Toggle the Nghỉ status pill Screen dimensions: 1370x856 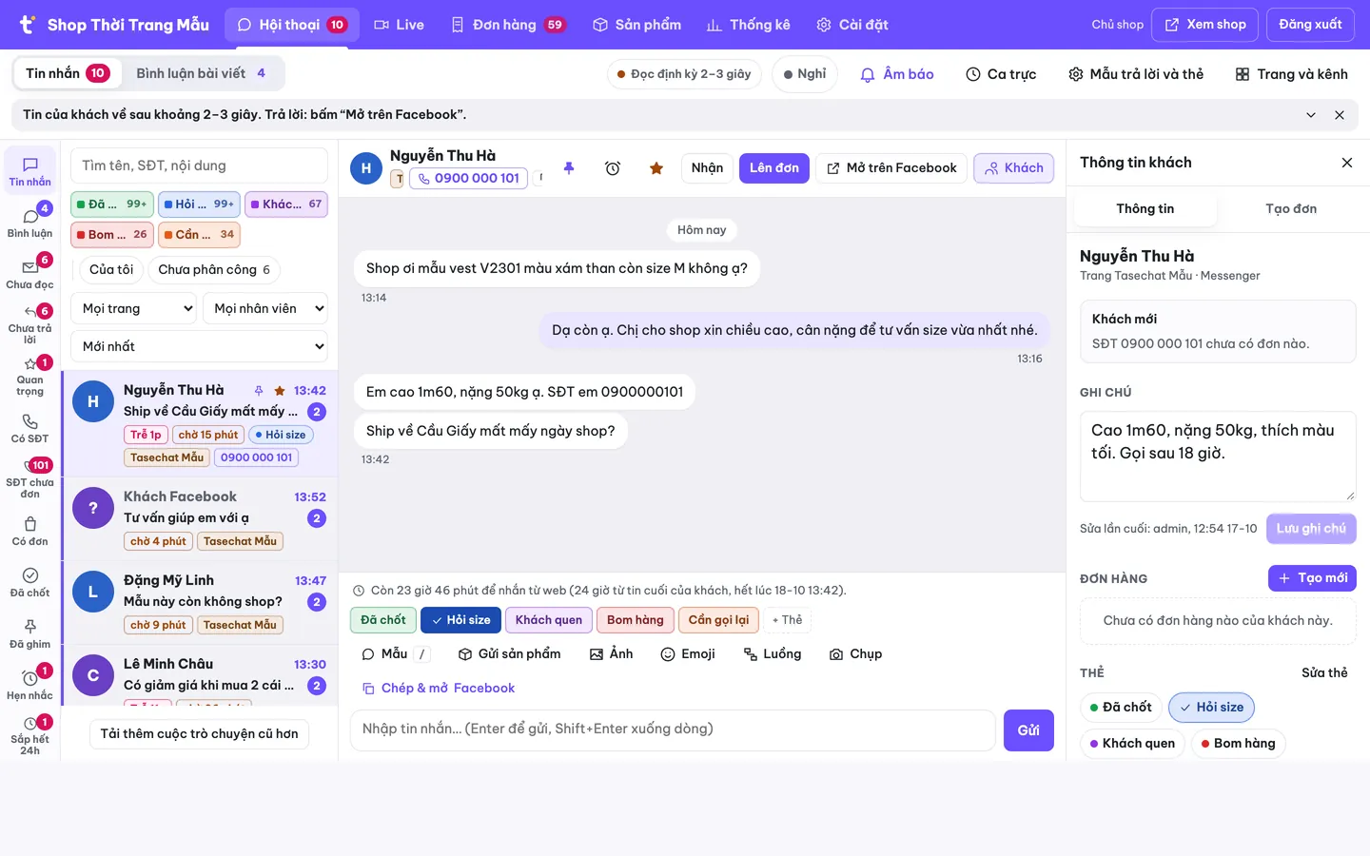805,74
